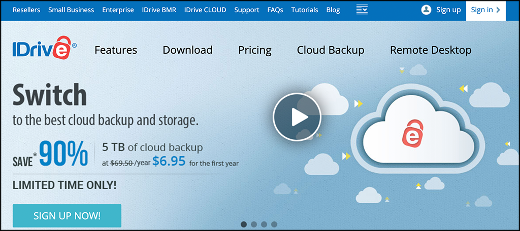Viewport: 520px width, 231px height.
Task: Open the language dropdown icon in top bar
Action: pos(362,10)
